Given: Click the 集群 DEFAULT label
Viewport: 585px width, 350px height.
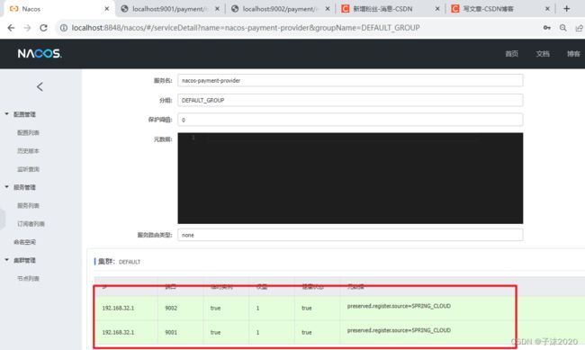Looking at the screenshot, I should pos(119,262).
